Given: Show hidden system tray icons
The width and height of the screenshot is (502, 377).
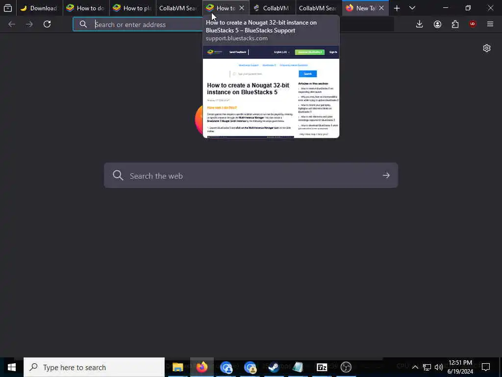Looking at the screenshot, I should [415, 367].
